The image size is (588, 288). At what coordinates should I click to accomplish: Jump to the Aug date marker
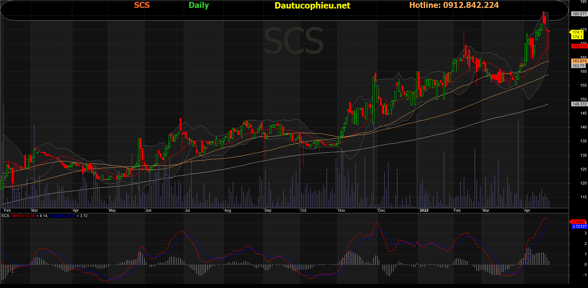pyautogui.click(x=228, y=210)
